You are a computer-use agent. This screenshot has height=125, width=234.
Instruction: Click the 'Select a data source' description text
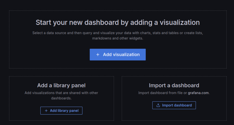coord(118,33)
